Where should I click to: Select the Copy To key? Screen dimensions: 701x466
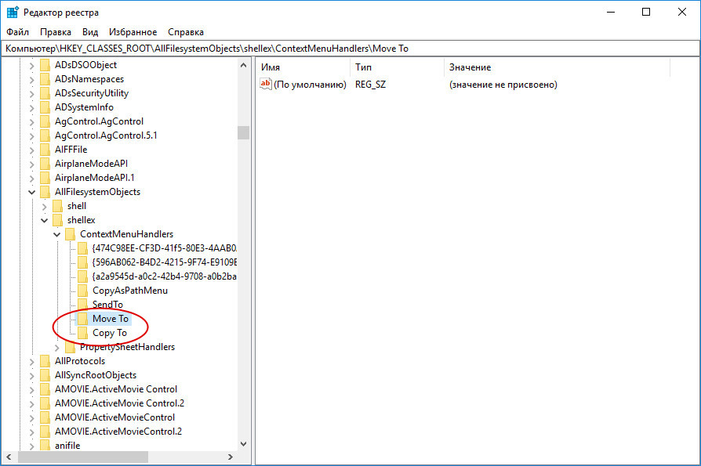(x=110, y=333)
